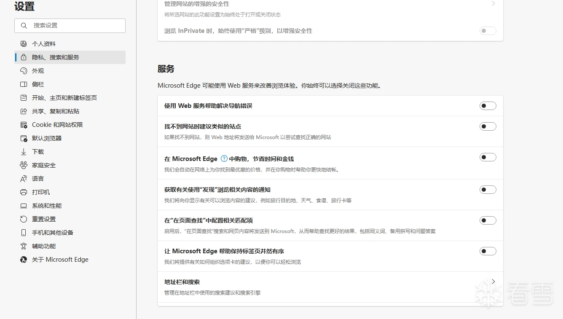Open the 语言 language icon
The width and height of the screenshot is (563, 319).
tap(24, 179)
